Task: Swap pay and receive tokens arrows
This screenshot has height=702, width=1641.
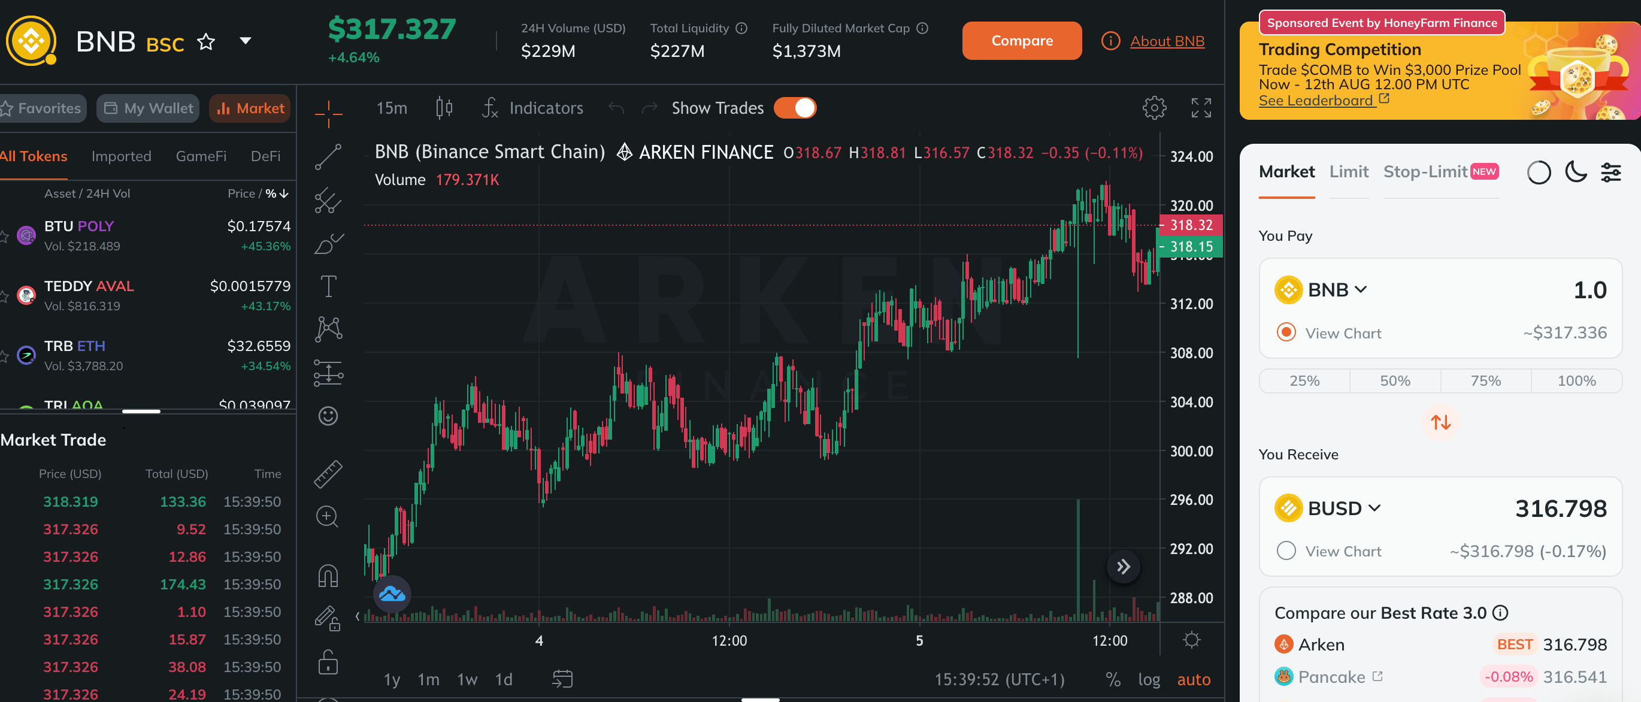Action: (1440, 422)
